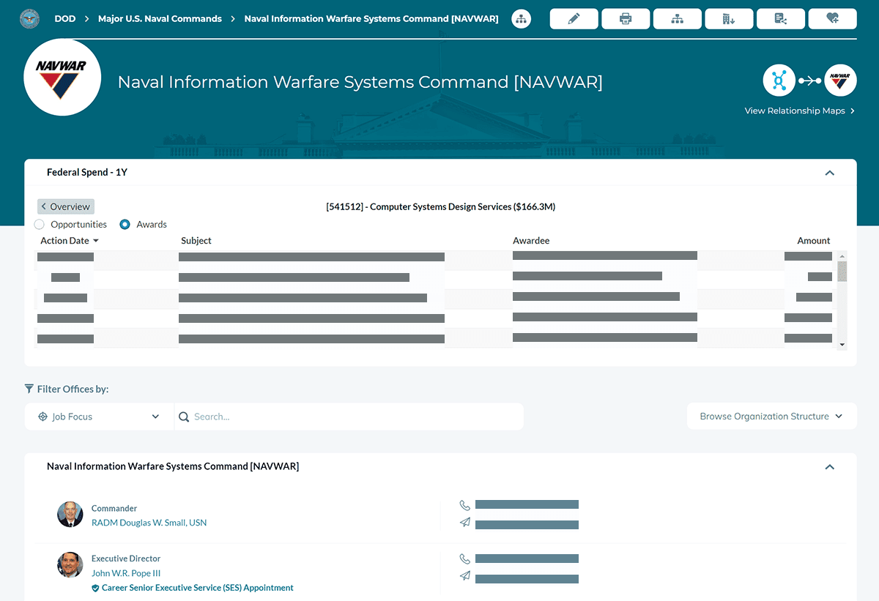The height and width of the screenshot is (601, 879).
Task: Collapse the NAVWAR offices section chevron
Action: 829,467
